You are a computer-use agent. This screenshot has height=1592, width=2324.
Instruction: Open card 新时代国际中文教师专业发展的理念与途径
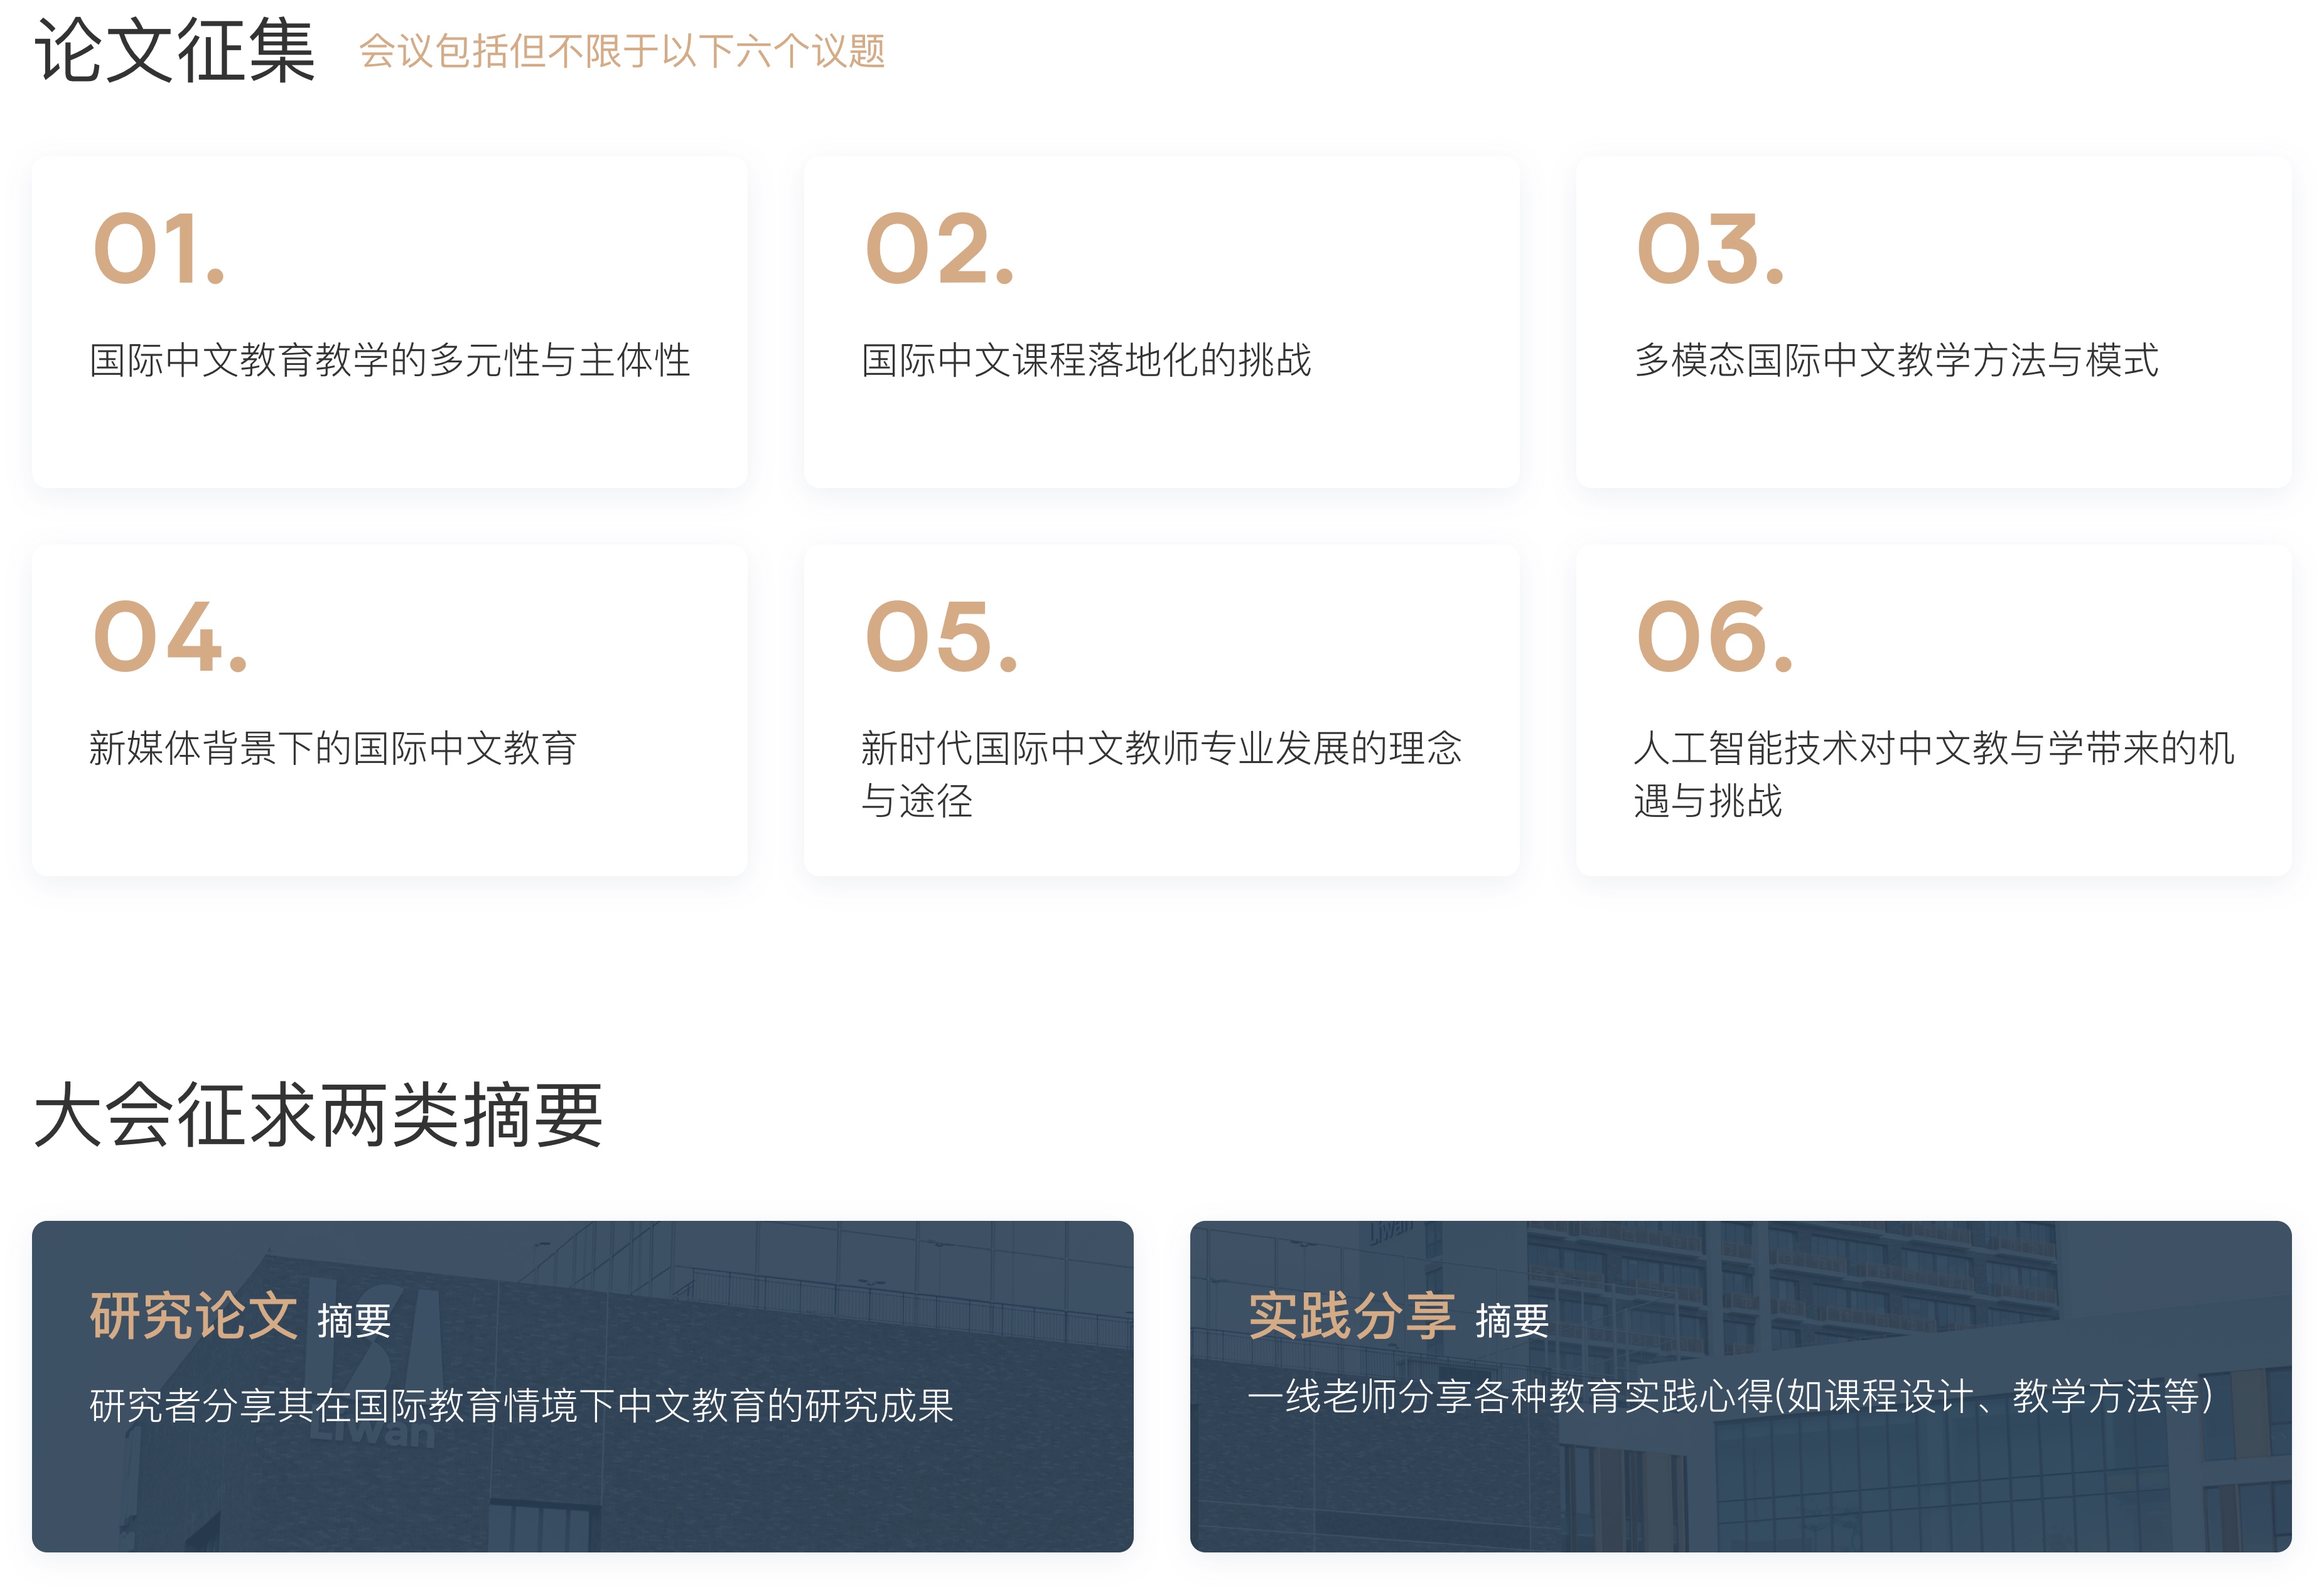1162,710
